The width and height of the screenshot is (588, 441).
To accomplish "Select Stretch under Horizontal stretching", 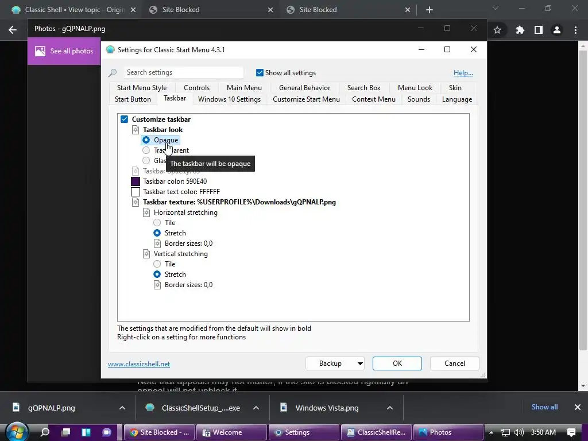I will [x=157, y=233].
